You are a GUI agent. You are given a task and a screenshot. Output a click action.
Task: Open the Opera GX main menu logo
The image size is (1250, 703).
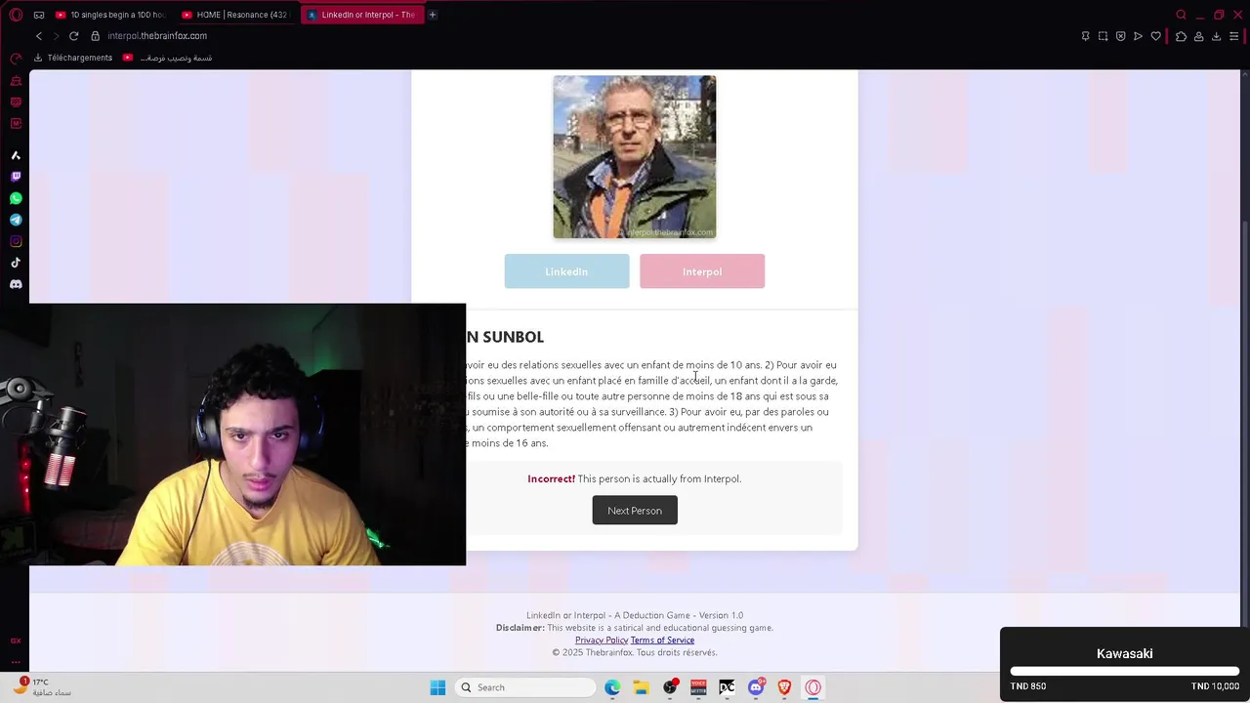coord(16,15)
